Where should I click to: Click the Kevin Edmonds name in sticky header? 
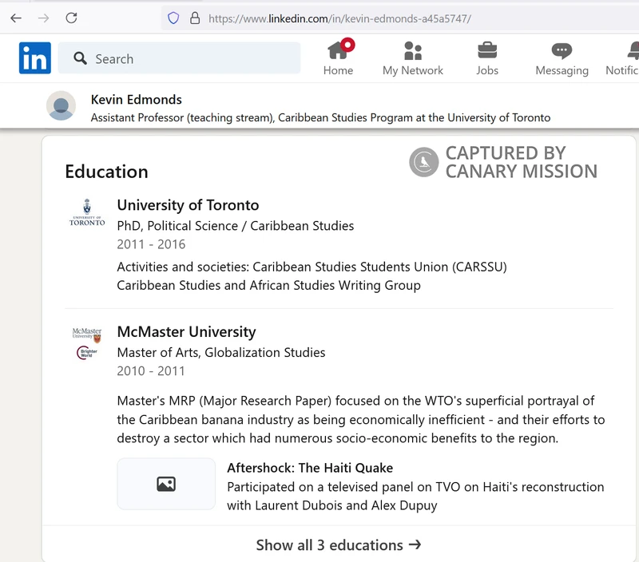(136, 99)
